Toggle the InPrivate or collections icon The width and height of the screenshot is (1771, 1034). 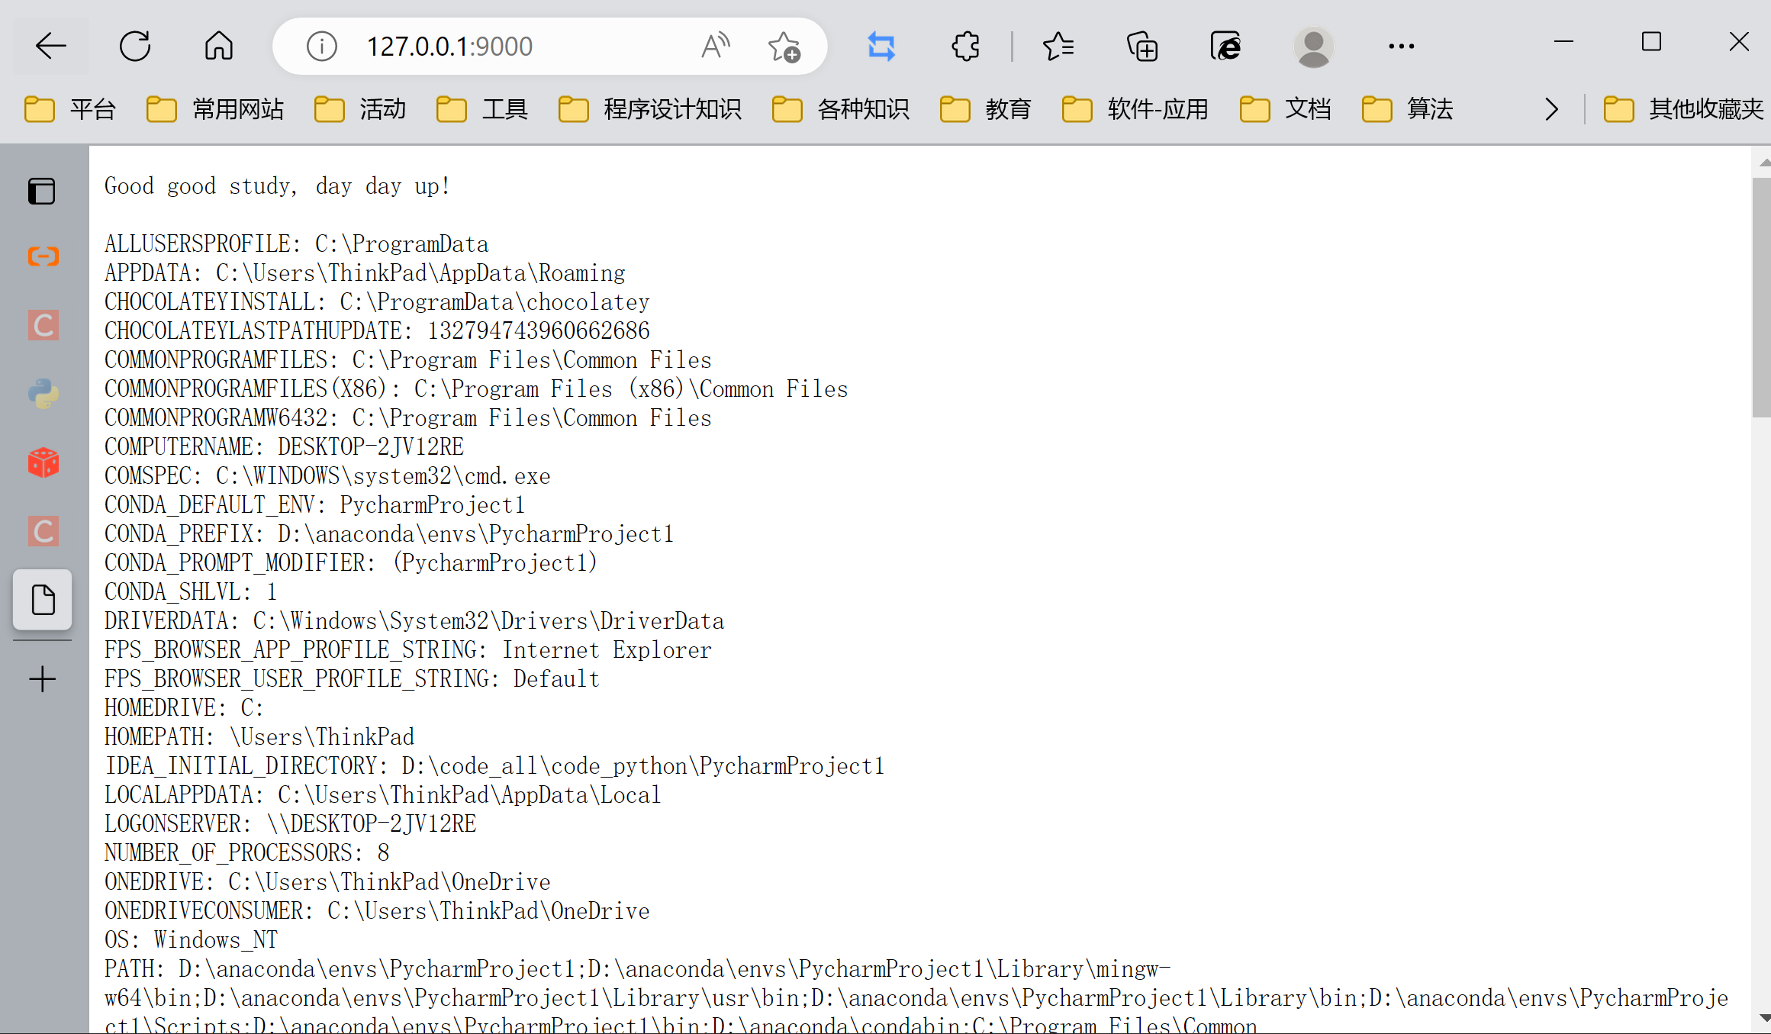point(1142,44)
